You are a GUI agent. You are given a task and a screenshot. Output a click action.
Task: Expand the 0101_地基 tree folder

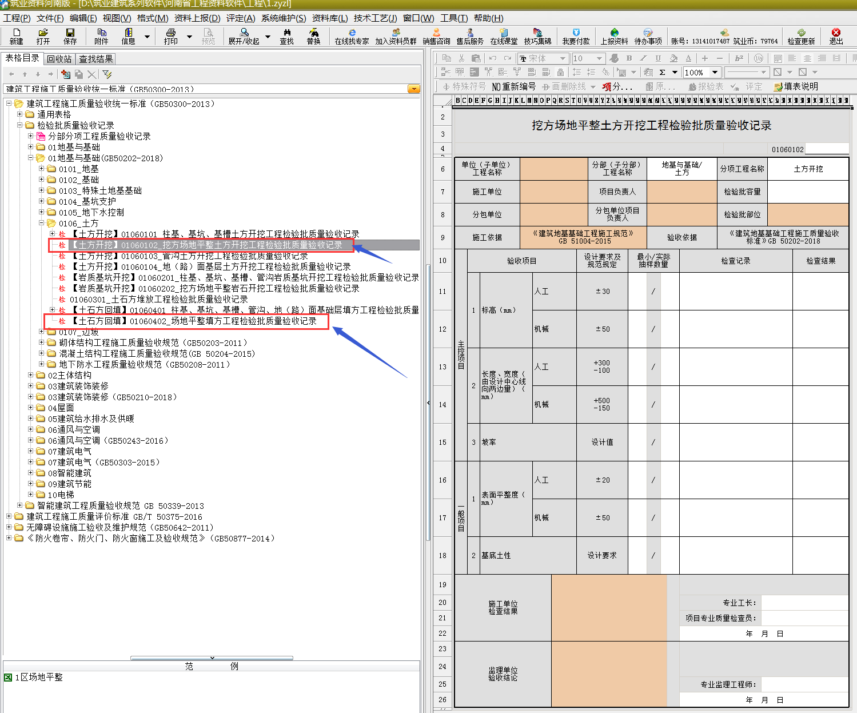pos(42,169)
